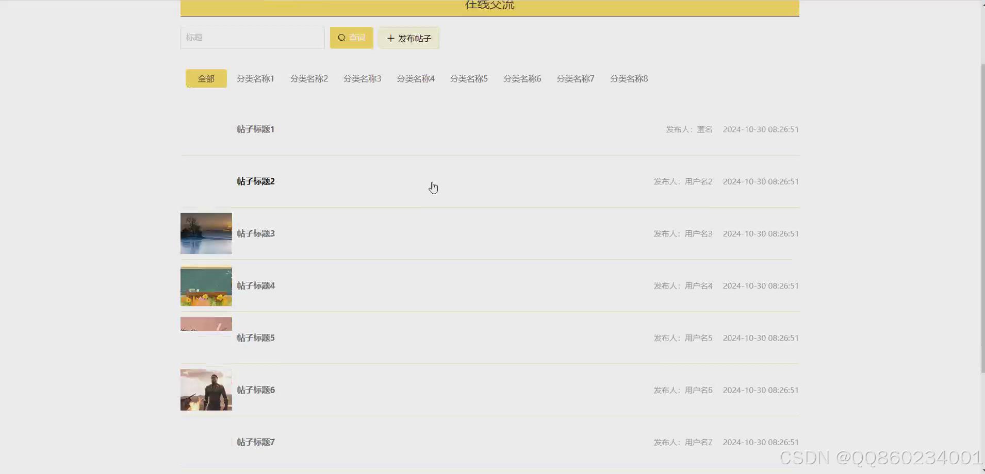Click the 标题 search input field
The width and height of the screenshot is (985, 474).
252,38
